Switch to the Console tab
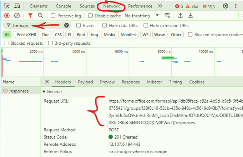The height and width of the screenshot is (157, 243). point(63,6)
